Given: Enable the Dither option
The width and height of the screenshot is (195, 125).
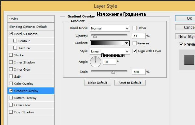Looking at the screenshot, I should tap(135, 28).
